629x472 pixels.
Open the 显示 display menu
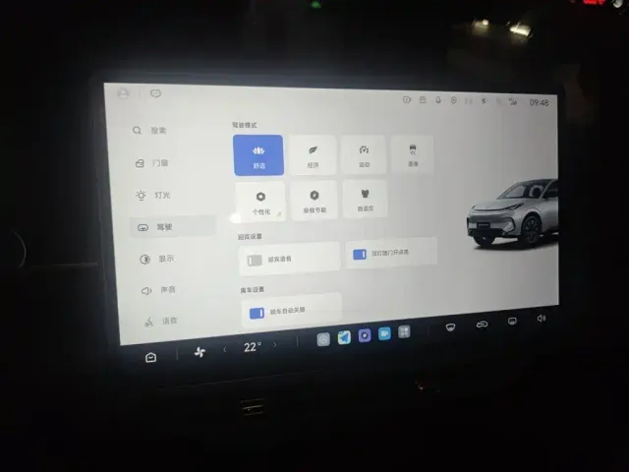click(x=156, y=259)
